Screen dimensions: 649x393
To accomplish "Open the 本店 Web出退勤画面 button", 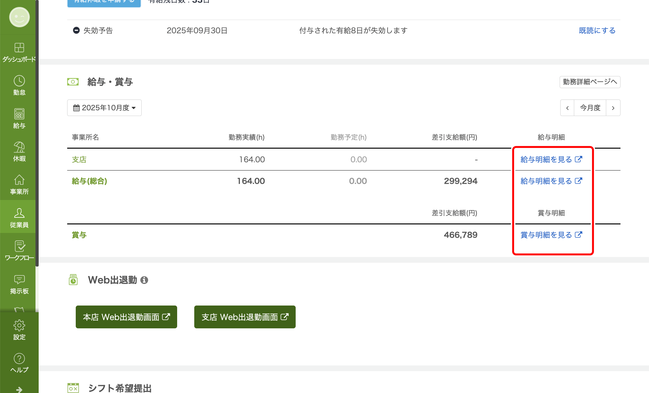I will click(126, 317).
